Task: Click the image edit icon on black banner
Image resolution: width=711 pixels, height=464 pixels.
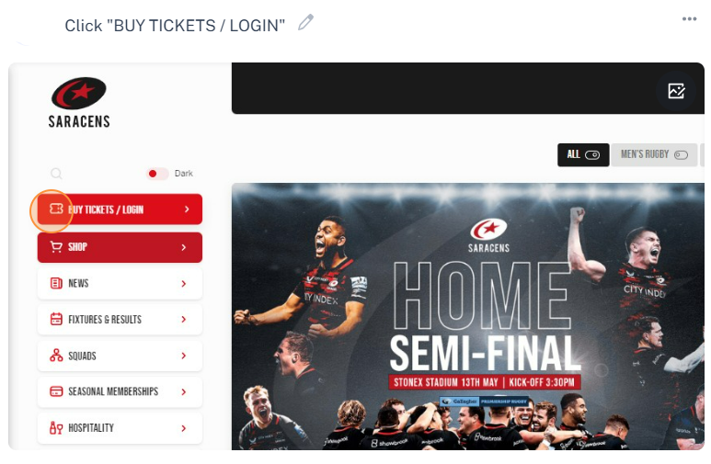Action: 676,91
